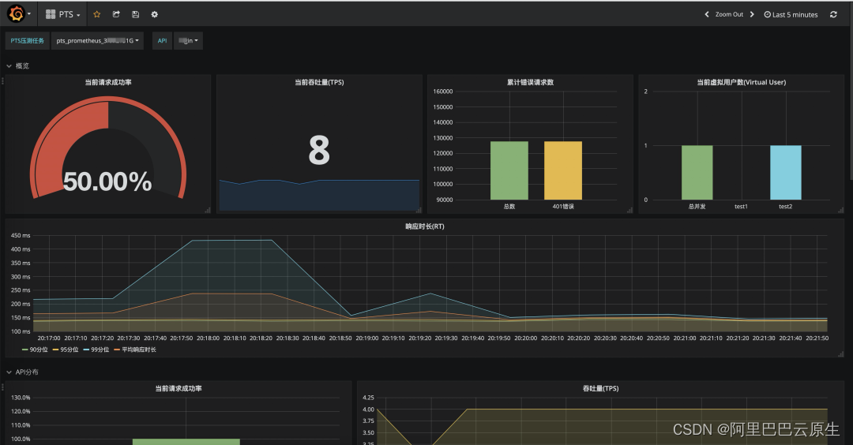Toggle the 99分位 legend series
853x445 pixels.
tap(96, 350)
